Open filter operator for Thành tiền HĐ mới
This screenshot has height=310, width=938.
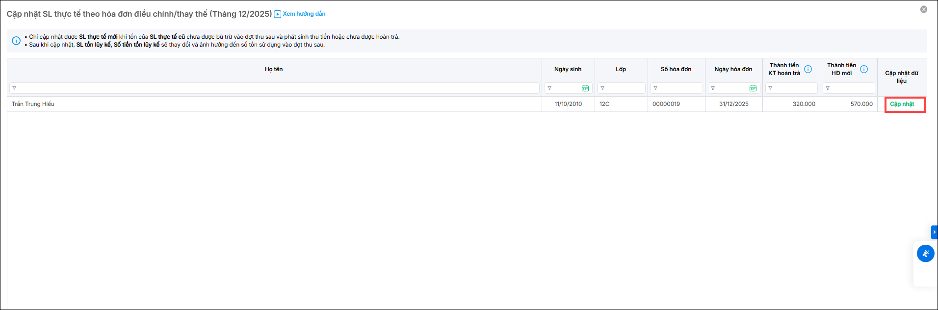click(x=828, y=88)
